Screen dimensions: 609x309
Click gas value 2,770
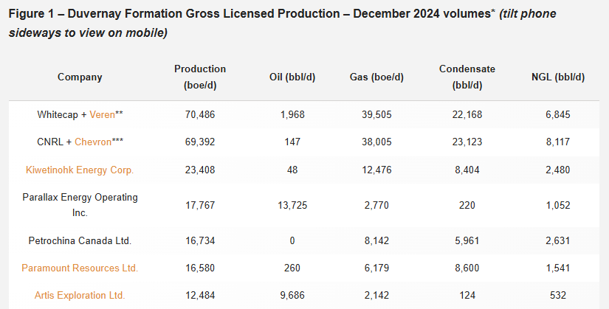376,205
